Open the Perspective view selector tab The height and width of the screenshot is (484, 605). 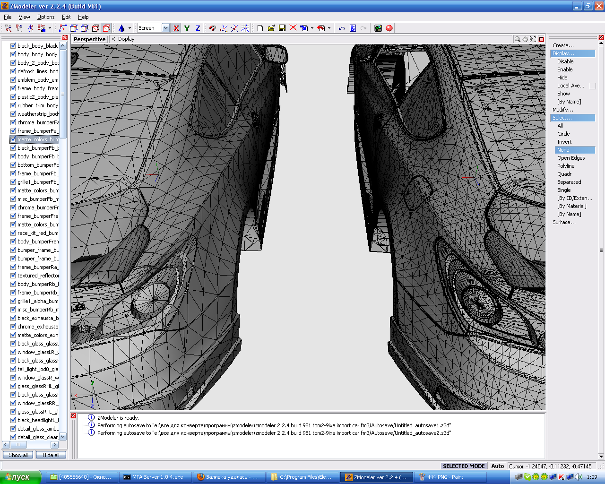[x=89, y=39]
